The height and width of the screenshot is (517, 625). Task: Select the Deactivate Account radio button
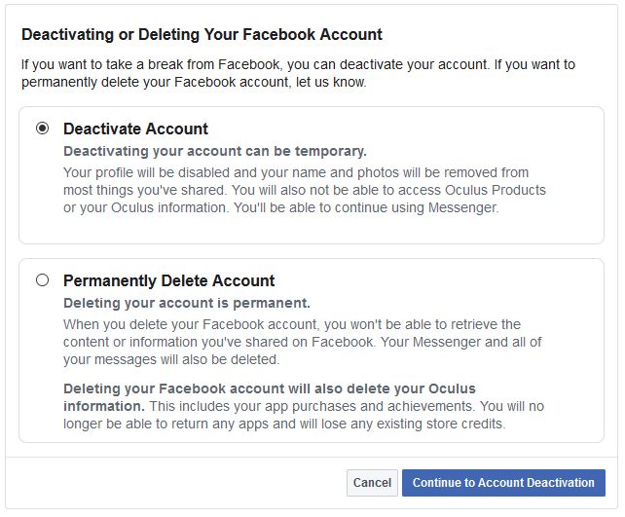[42, 129]
